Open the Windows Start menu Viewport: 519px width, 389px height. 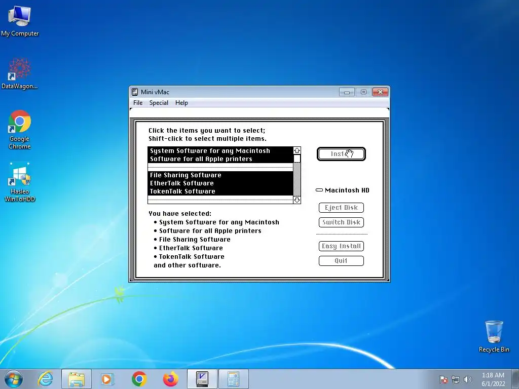[x=13, y=379]
